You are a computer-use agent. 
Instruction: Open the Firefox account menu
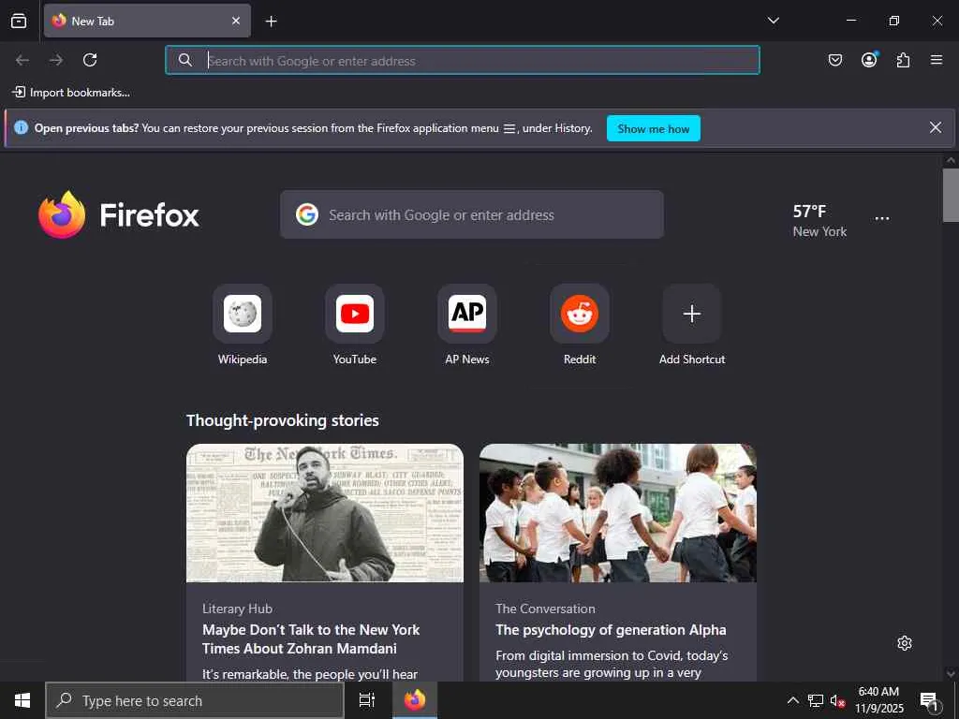pos(869,60)
